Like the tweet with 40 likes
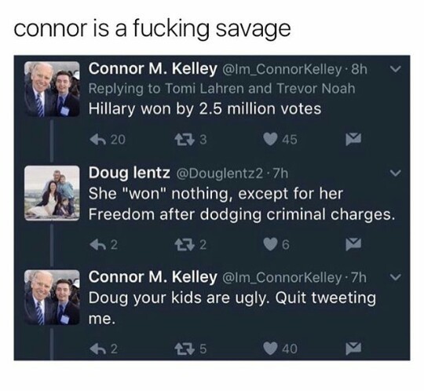The image size is (424, 391). click(271, 349)
